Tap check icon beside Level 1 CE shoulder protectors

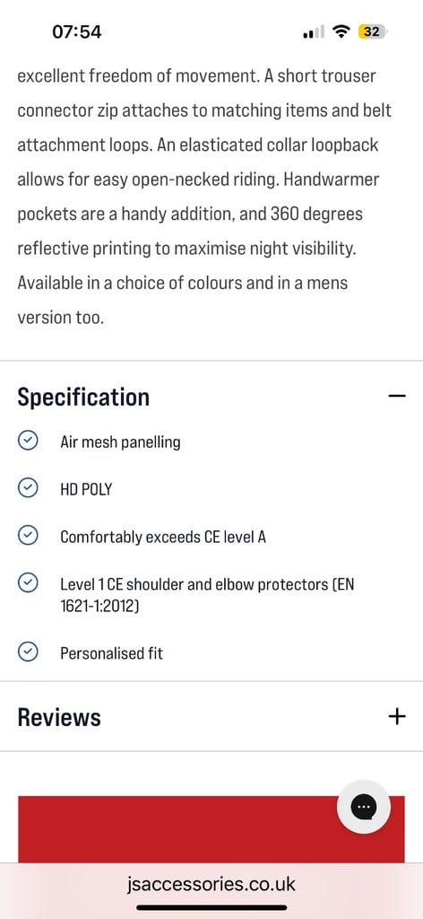click(x=28, y=582)
